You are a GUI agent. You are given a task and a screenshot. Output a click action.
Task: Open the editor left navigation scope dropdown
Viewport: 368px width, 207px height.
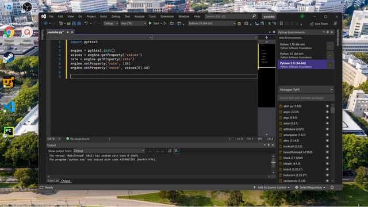[99, 37]
